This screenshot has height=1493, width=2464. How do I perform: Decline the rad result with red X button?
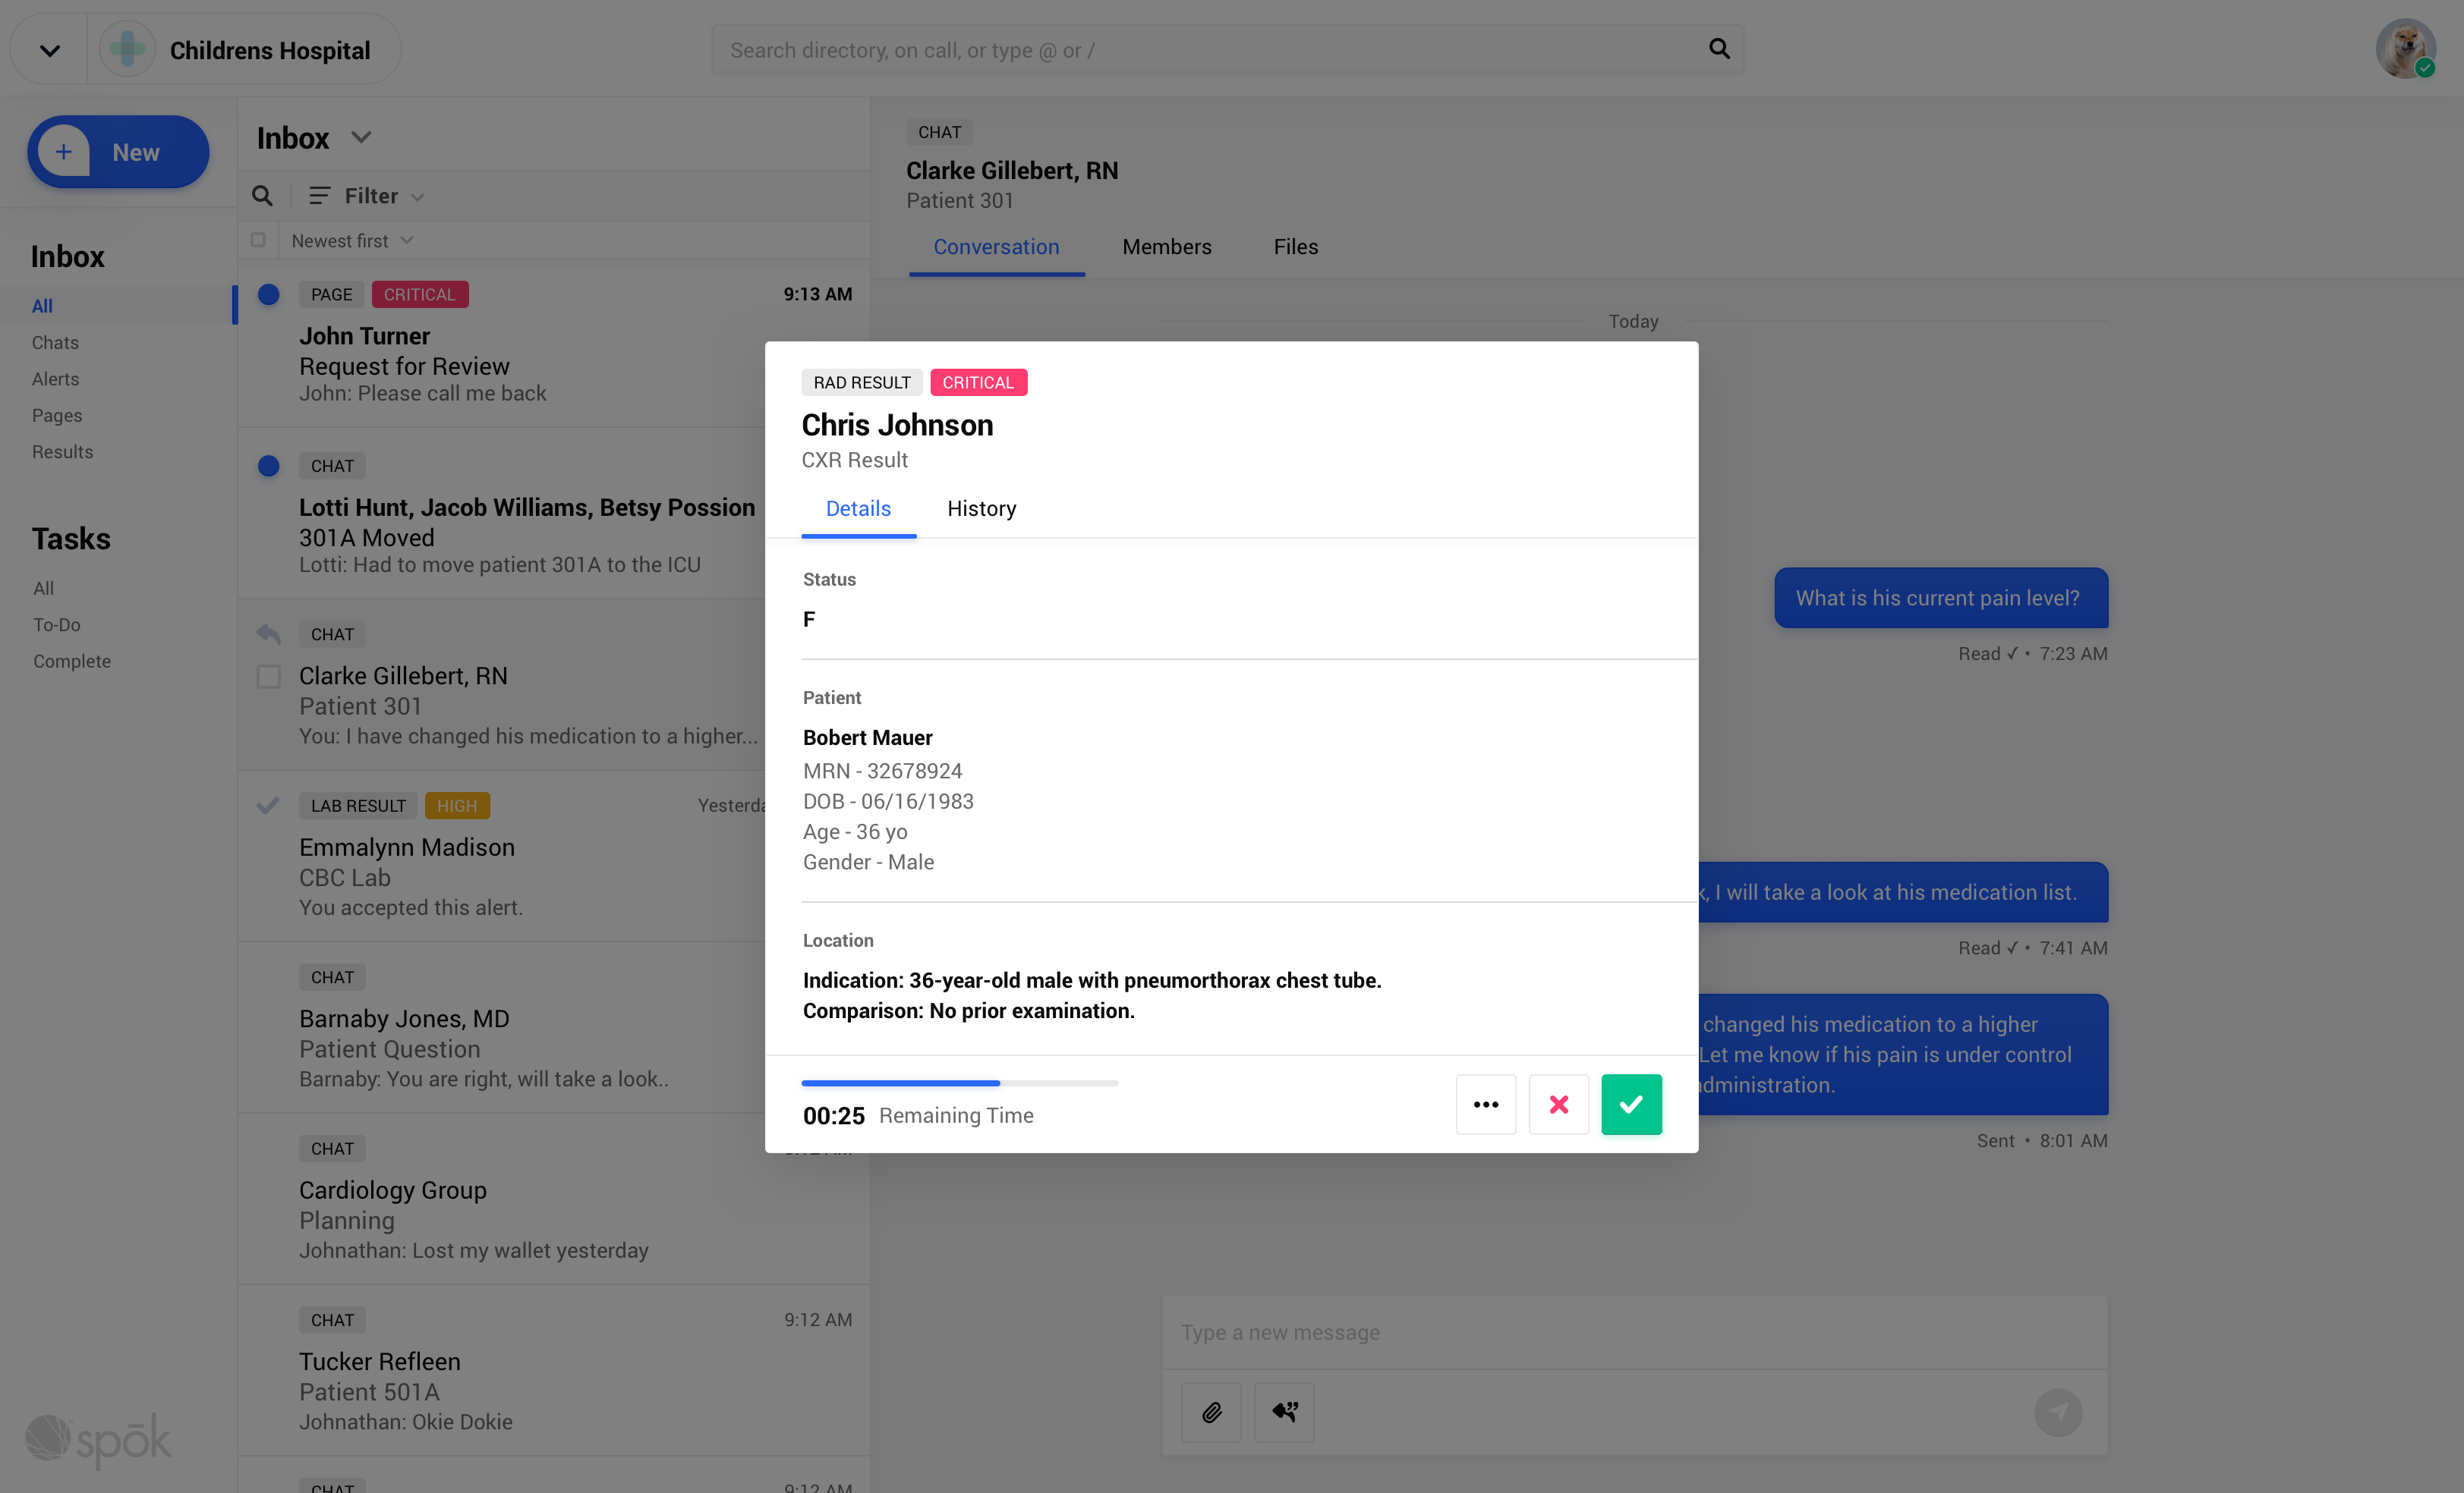(1558, 1105)
